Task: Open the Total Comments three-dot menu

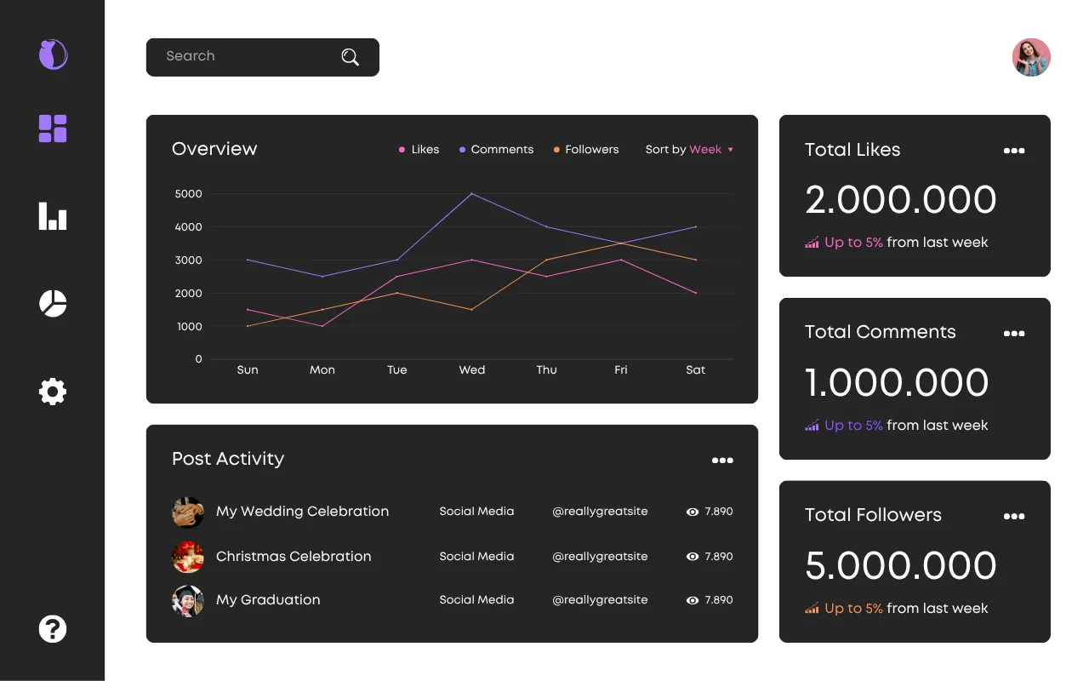Action: coord(1014,334)
